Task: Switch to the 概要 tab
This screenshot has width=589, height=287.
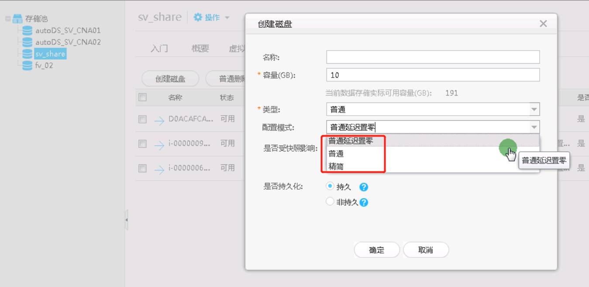Action: coord(200,48)
